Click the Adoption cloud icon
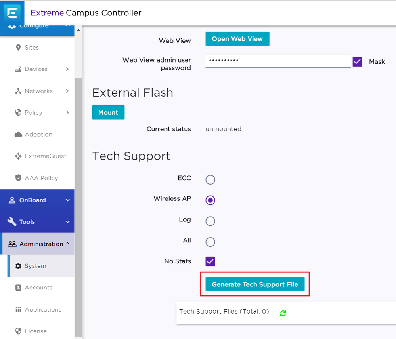Viewport: 396px width, 339px height. point(18,135)
